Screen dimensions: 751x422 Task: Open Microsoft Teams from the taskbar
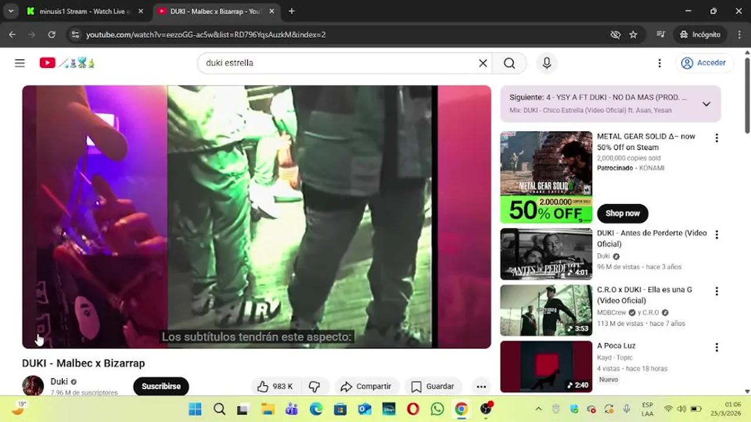tap(292, 409)
